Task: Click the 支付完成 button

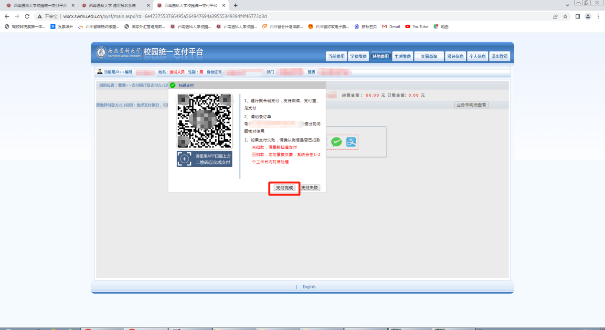Action: [x=285, y=188]
